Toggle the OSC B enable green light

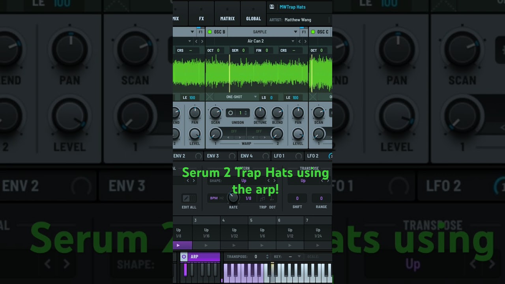(x=210, y=32)
